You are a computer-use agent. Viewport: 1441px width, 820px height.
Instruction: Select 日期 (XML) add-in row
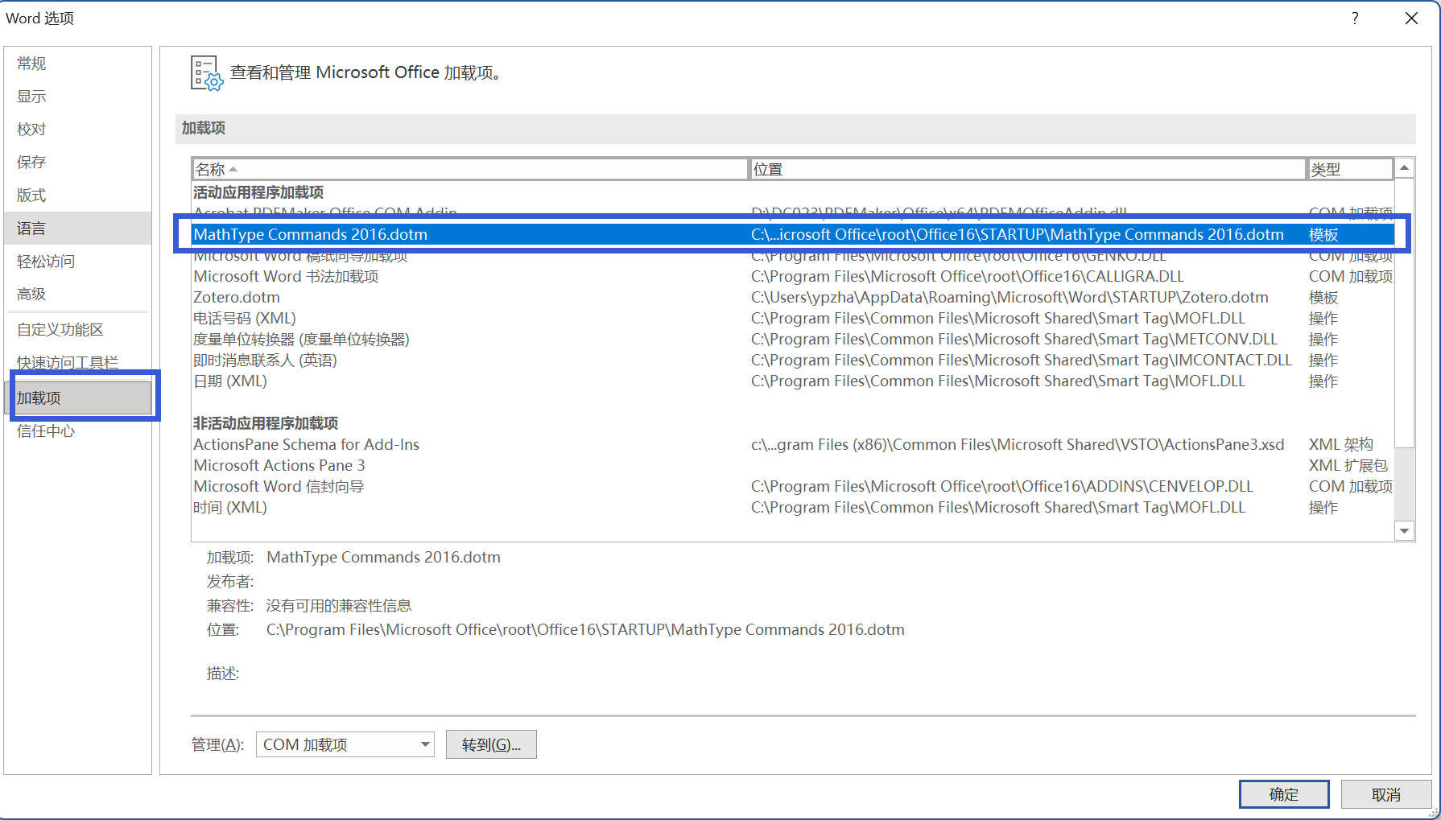click(793, 381)
